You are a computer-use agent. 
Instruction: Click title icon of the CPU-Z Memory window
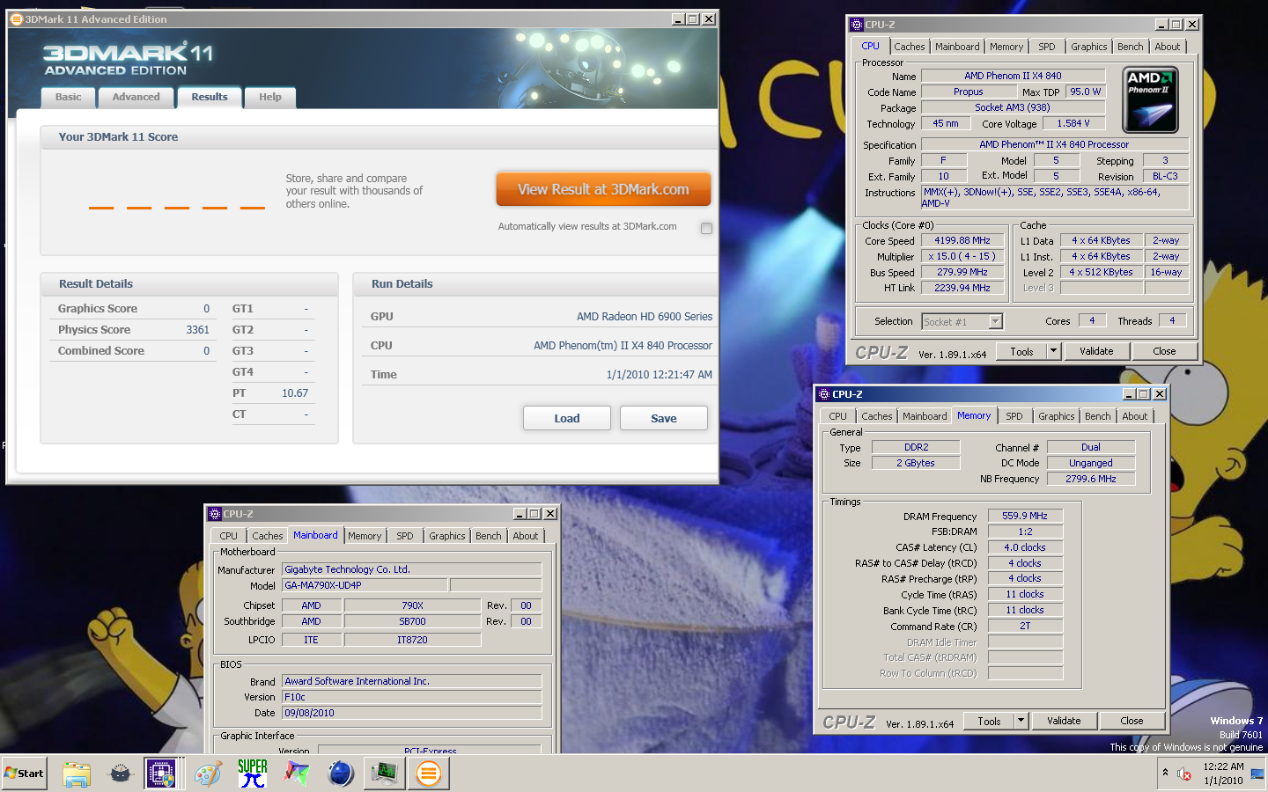pyautogui.click(x=824, y=394)
